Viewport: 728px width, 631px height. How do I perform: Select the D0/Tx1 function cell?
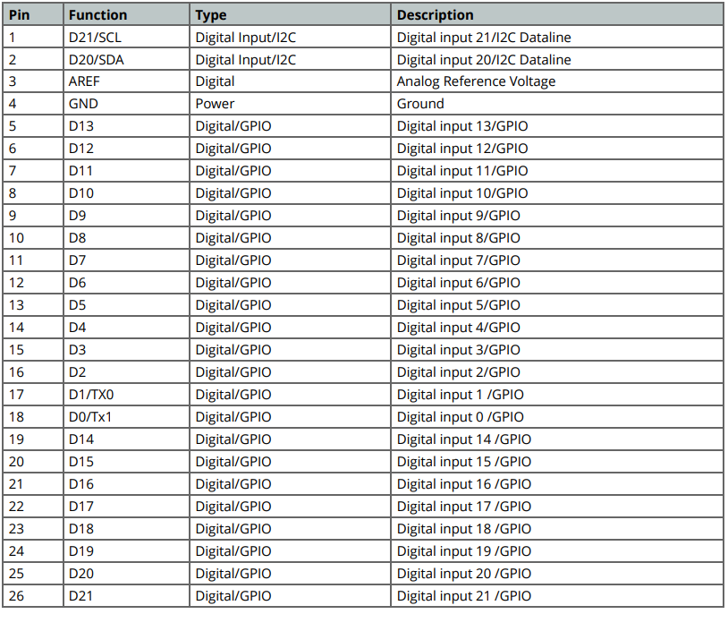coord(126,417)
